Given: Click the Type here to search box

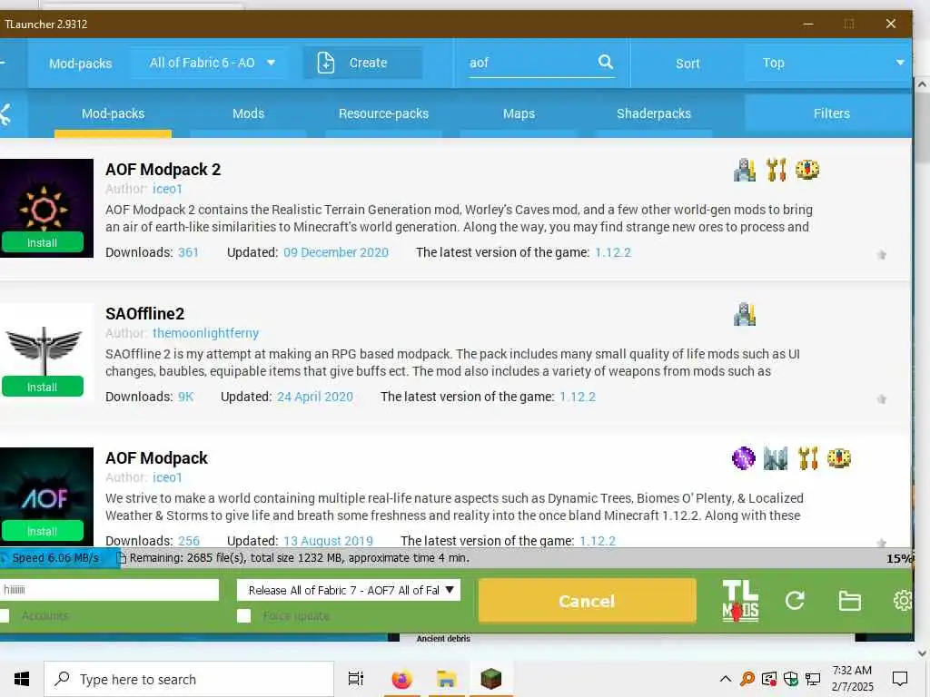Looking at the screenshot, I should 189,679.
